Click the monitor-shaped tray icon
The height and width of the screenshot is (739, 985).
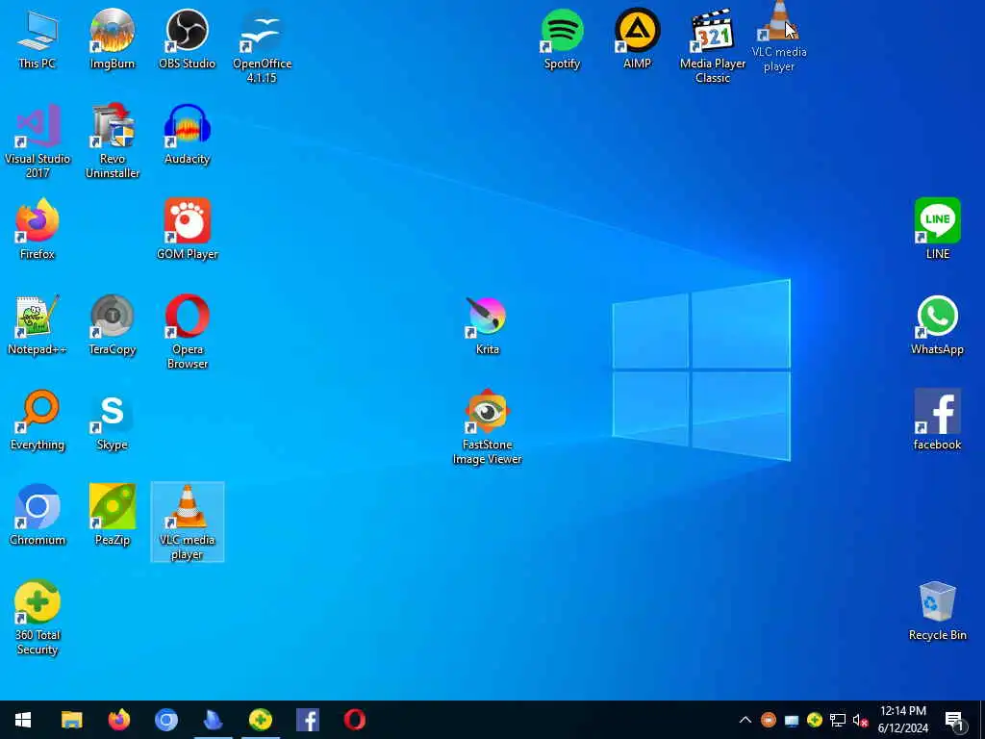tap(791, 720)
